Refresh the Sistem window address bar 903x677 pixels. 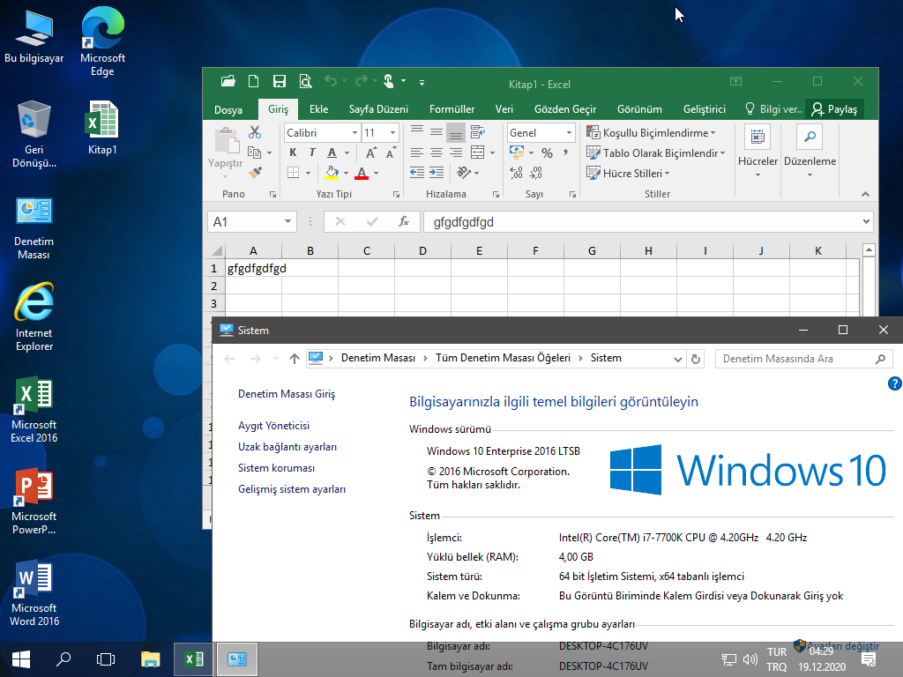[696, 359]
